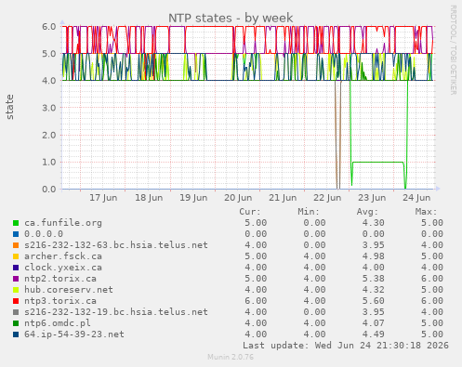Click the 22 Jun x-axis label
This screenshot has width=462, height=367.
click(327, 198)
